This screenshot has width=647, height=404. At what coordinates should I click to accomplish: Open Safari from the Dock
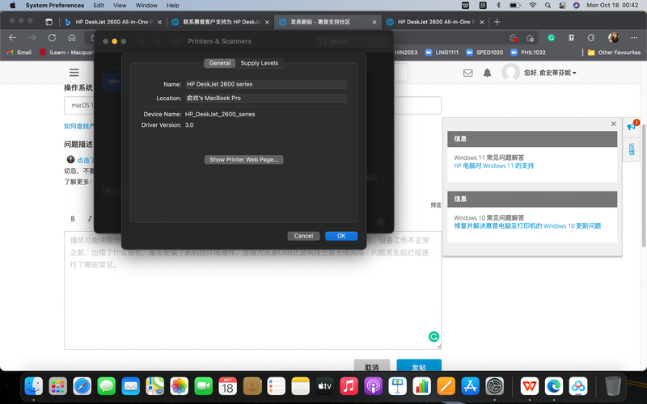pyautogui.click(x=82, y=386)
